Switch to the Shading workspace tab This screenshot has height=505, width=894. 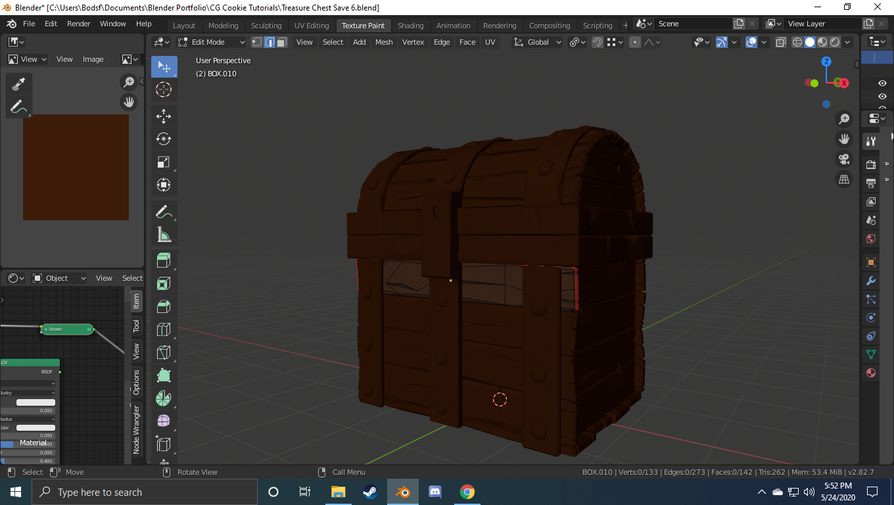[410, 26]
